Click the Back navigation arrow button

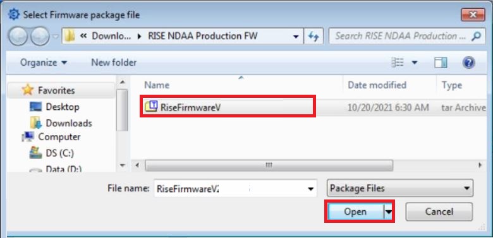18,36
